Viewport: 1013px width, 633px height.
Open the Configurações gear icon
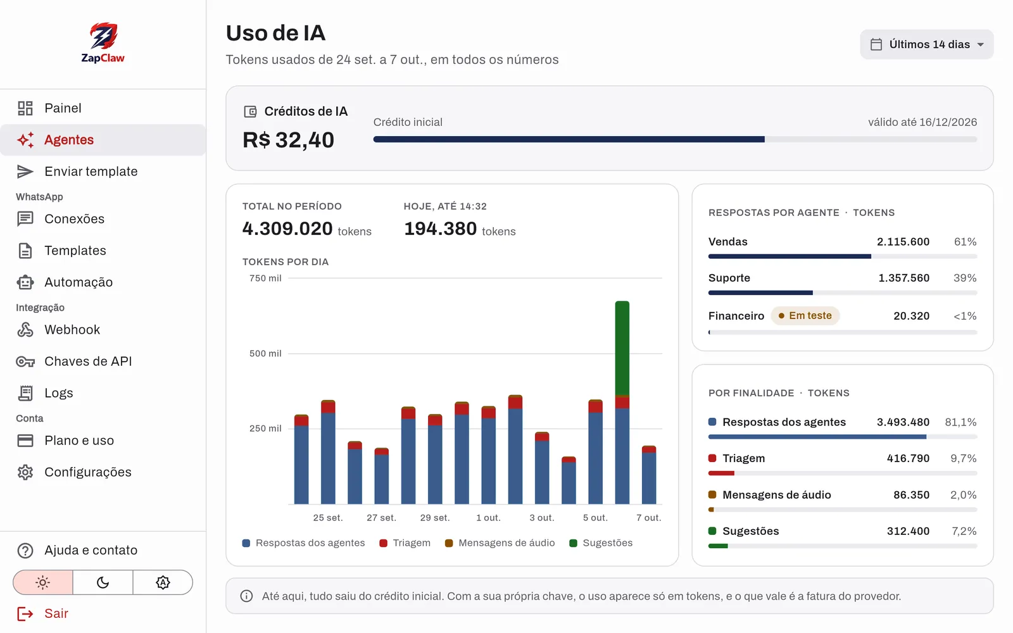coord(25,472)
